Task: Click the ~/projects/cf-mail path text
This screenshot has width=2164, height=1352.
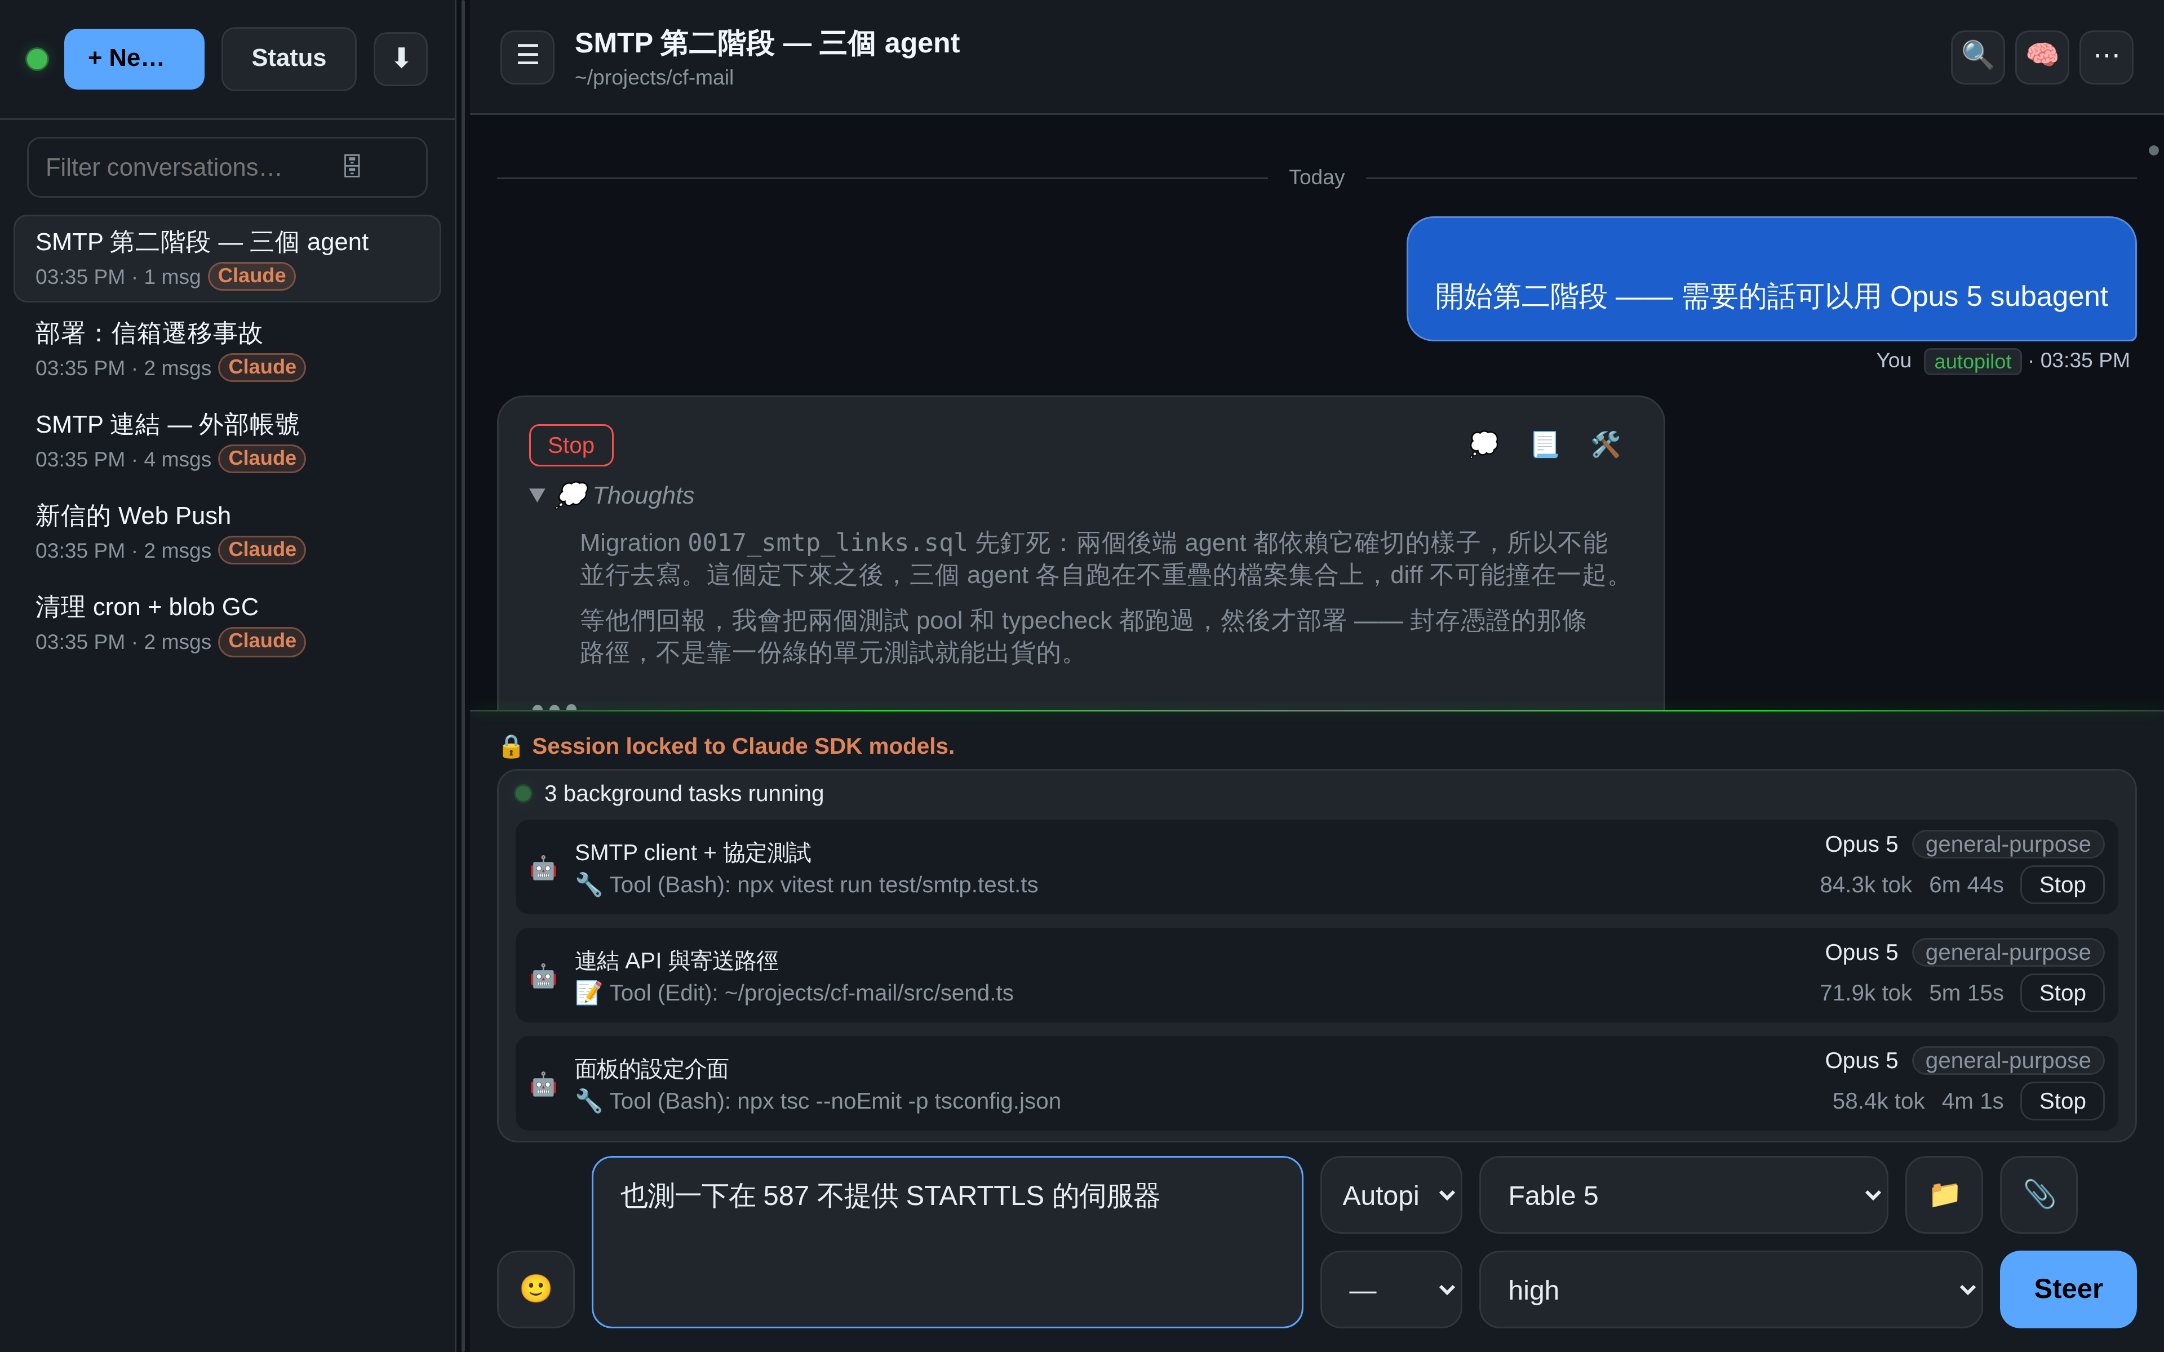Action: pyautogui.click(x=654, y=78)
